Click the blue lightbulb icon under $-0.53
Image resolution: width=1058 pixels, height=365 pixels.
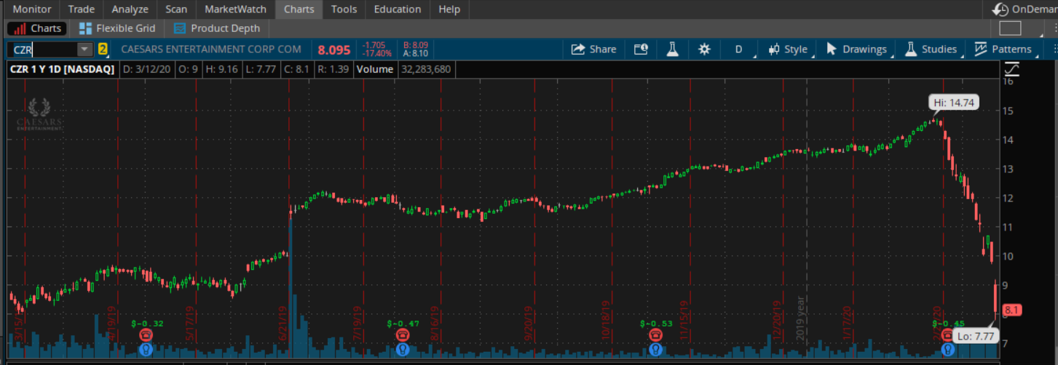pos(655,349)
